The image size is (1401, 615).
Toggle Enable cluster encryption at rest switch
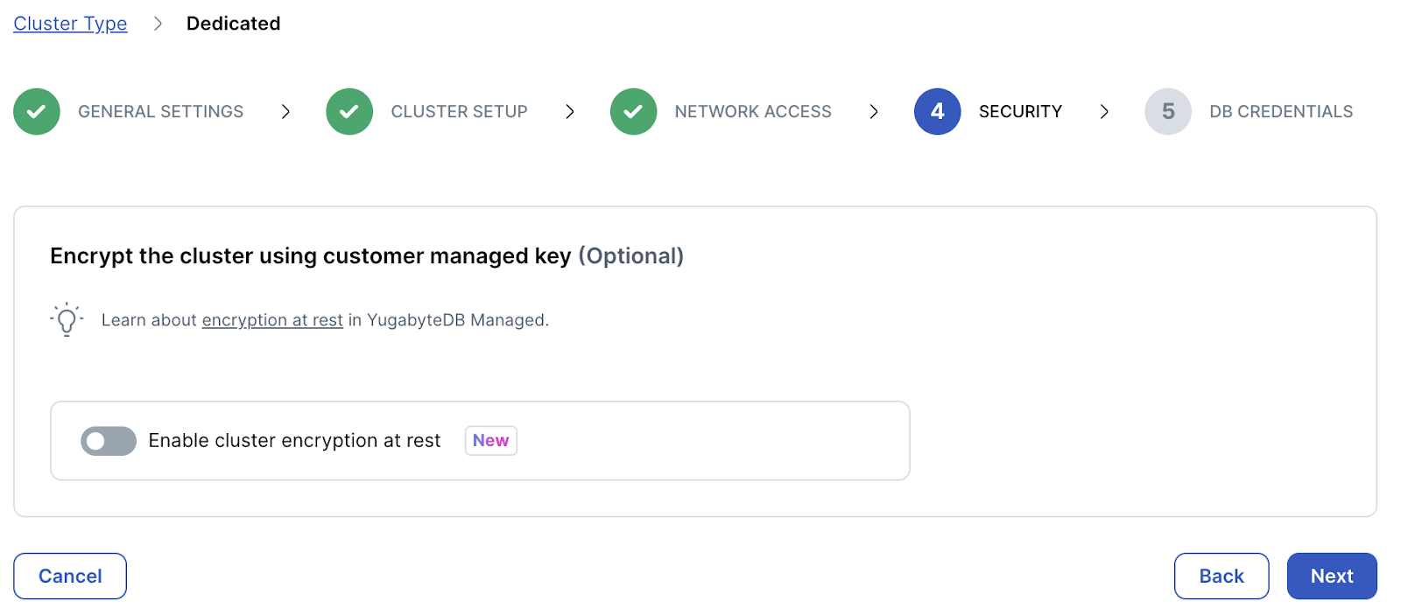(109, 441)
